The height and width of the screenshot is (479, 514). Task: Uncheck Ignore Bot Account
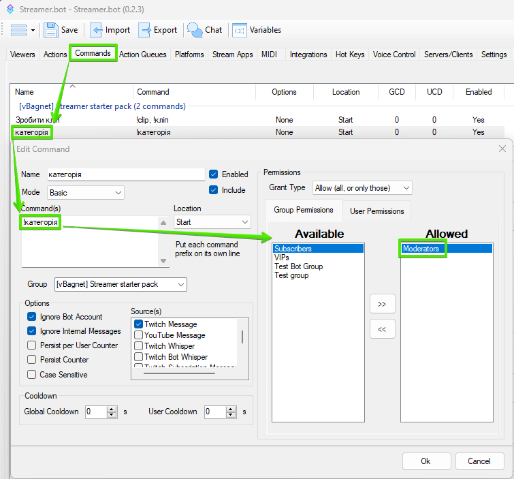click(31, 317)
